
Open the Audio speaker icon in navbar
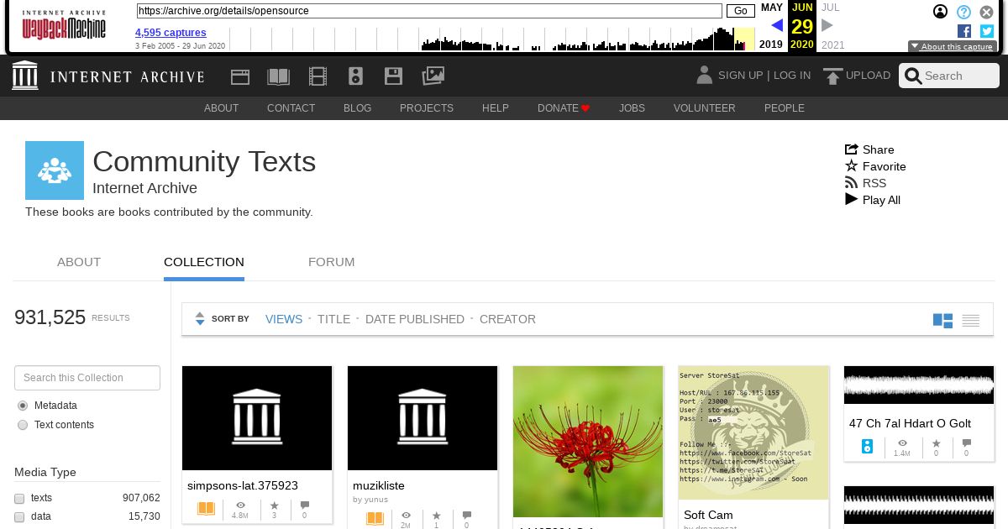coord(355,76)
